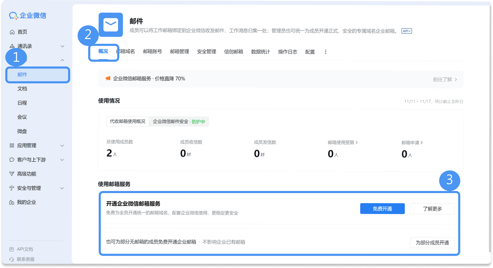
Task: Open the 安全管理 tab
Action: tap(207, 52)
